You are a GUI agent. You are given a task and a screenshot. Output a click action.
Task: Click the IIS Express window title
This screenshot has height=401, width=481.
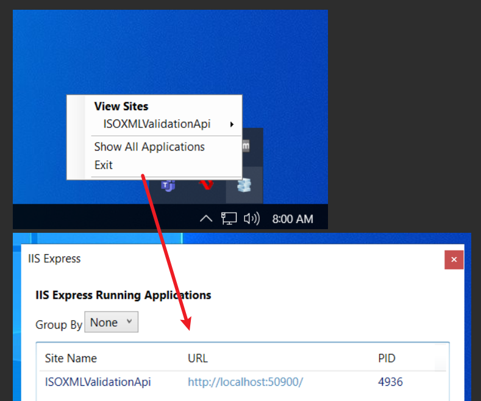[x=54, y=258]
